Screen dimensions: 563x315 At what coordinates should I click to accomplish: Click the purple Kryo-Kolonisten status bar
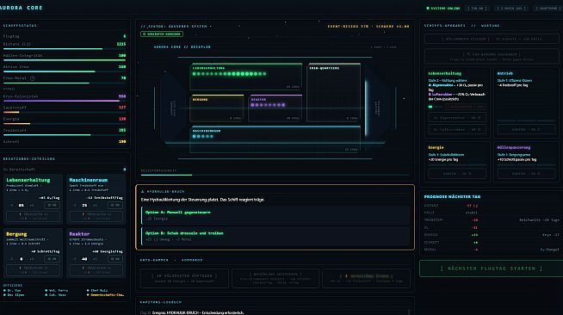pos(65,101)
